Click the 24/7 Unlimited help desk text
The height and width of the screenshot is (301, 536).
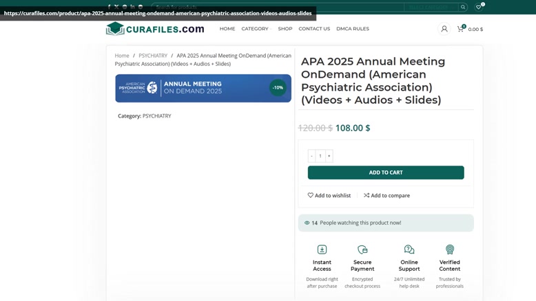pyautogui.click(x=409, y=282)
